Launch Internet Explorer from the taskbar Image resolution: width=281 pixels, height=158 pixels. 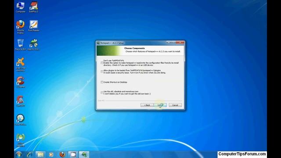point(29,154)
